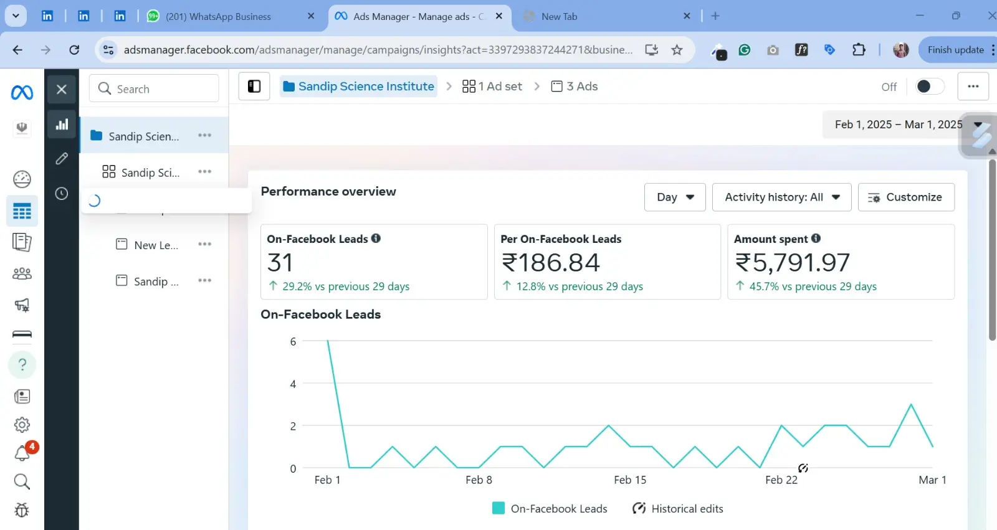Viewport: 997px width, 530px height.
Task: Open the History clock icon
Action: [x=62, y=194]
